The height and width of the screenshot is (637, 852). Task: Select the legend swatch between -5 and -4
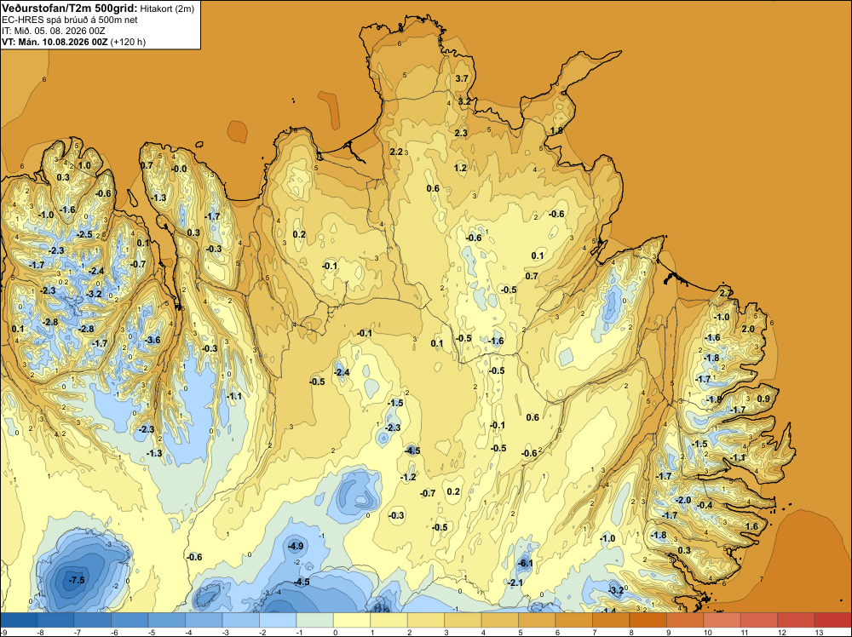[x=167, y=620]
